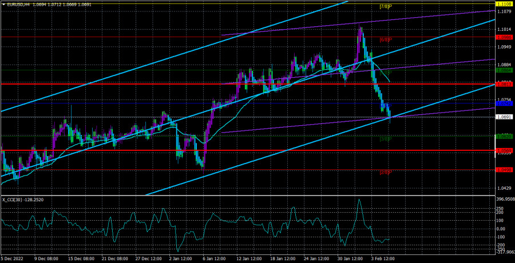Click the red 1.0569 price tag
515x263 pixels.
pyautogui.click(x=504, y=151)
